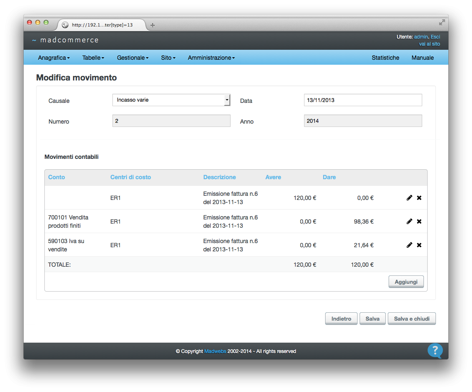Click the globe icon in browser tab
This screenshot has height=392, width=472.
[x=65, y=25]
